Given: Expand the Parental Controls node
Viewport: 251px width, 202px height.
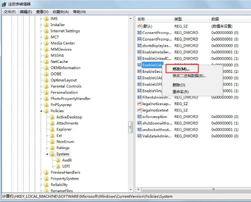Looking at the screenshot, I should (x=41, y=87).
